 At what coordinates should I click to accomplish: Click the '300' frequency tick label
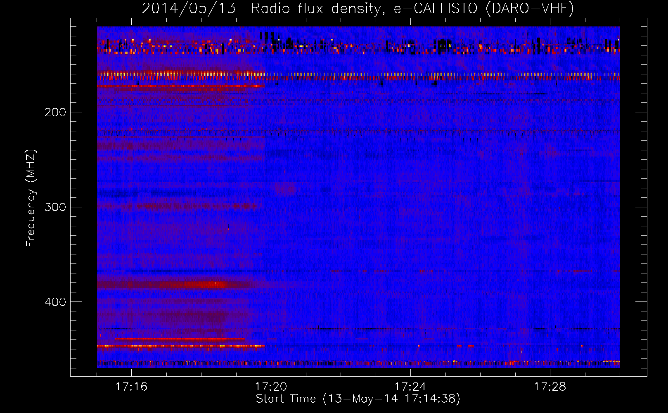55,207
